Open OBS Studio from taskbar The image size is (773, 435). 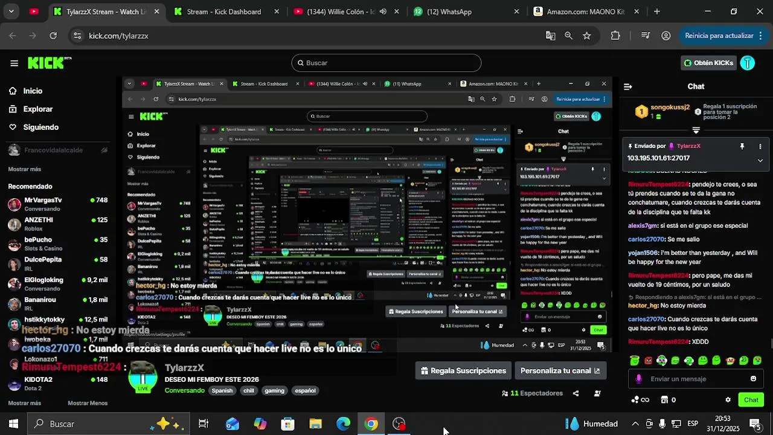399,424
